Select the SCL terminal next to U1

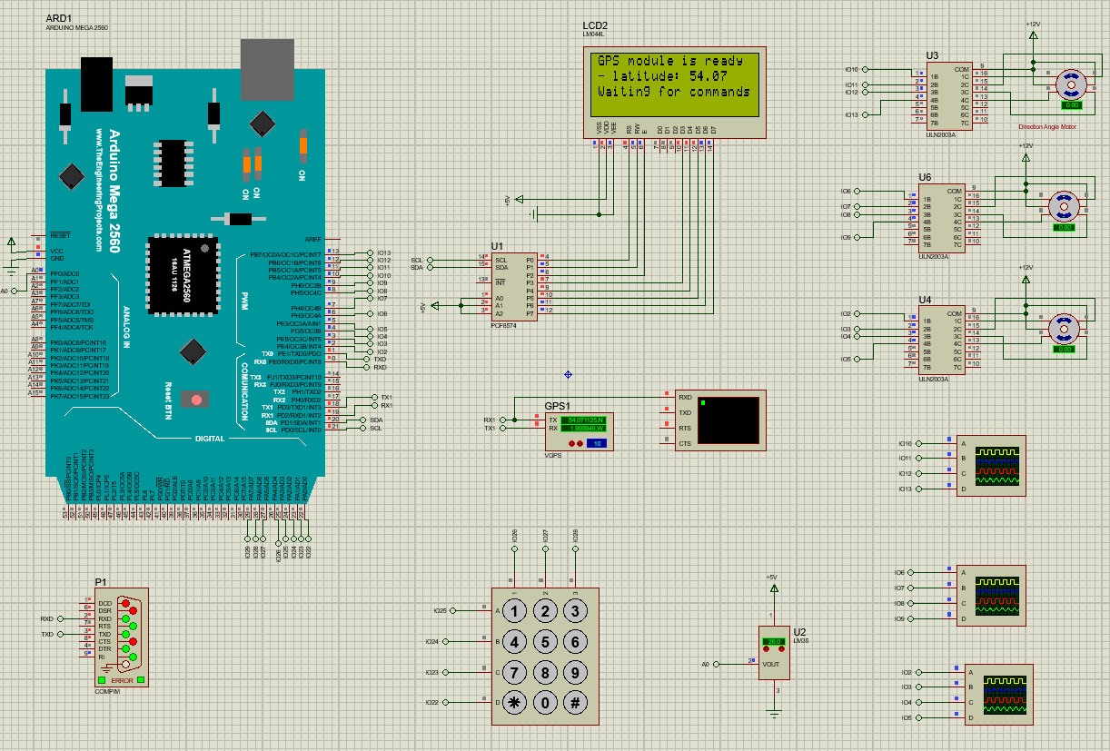coord(431,260)
